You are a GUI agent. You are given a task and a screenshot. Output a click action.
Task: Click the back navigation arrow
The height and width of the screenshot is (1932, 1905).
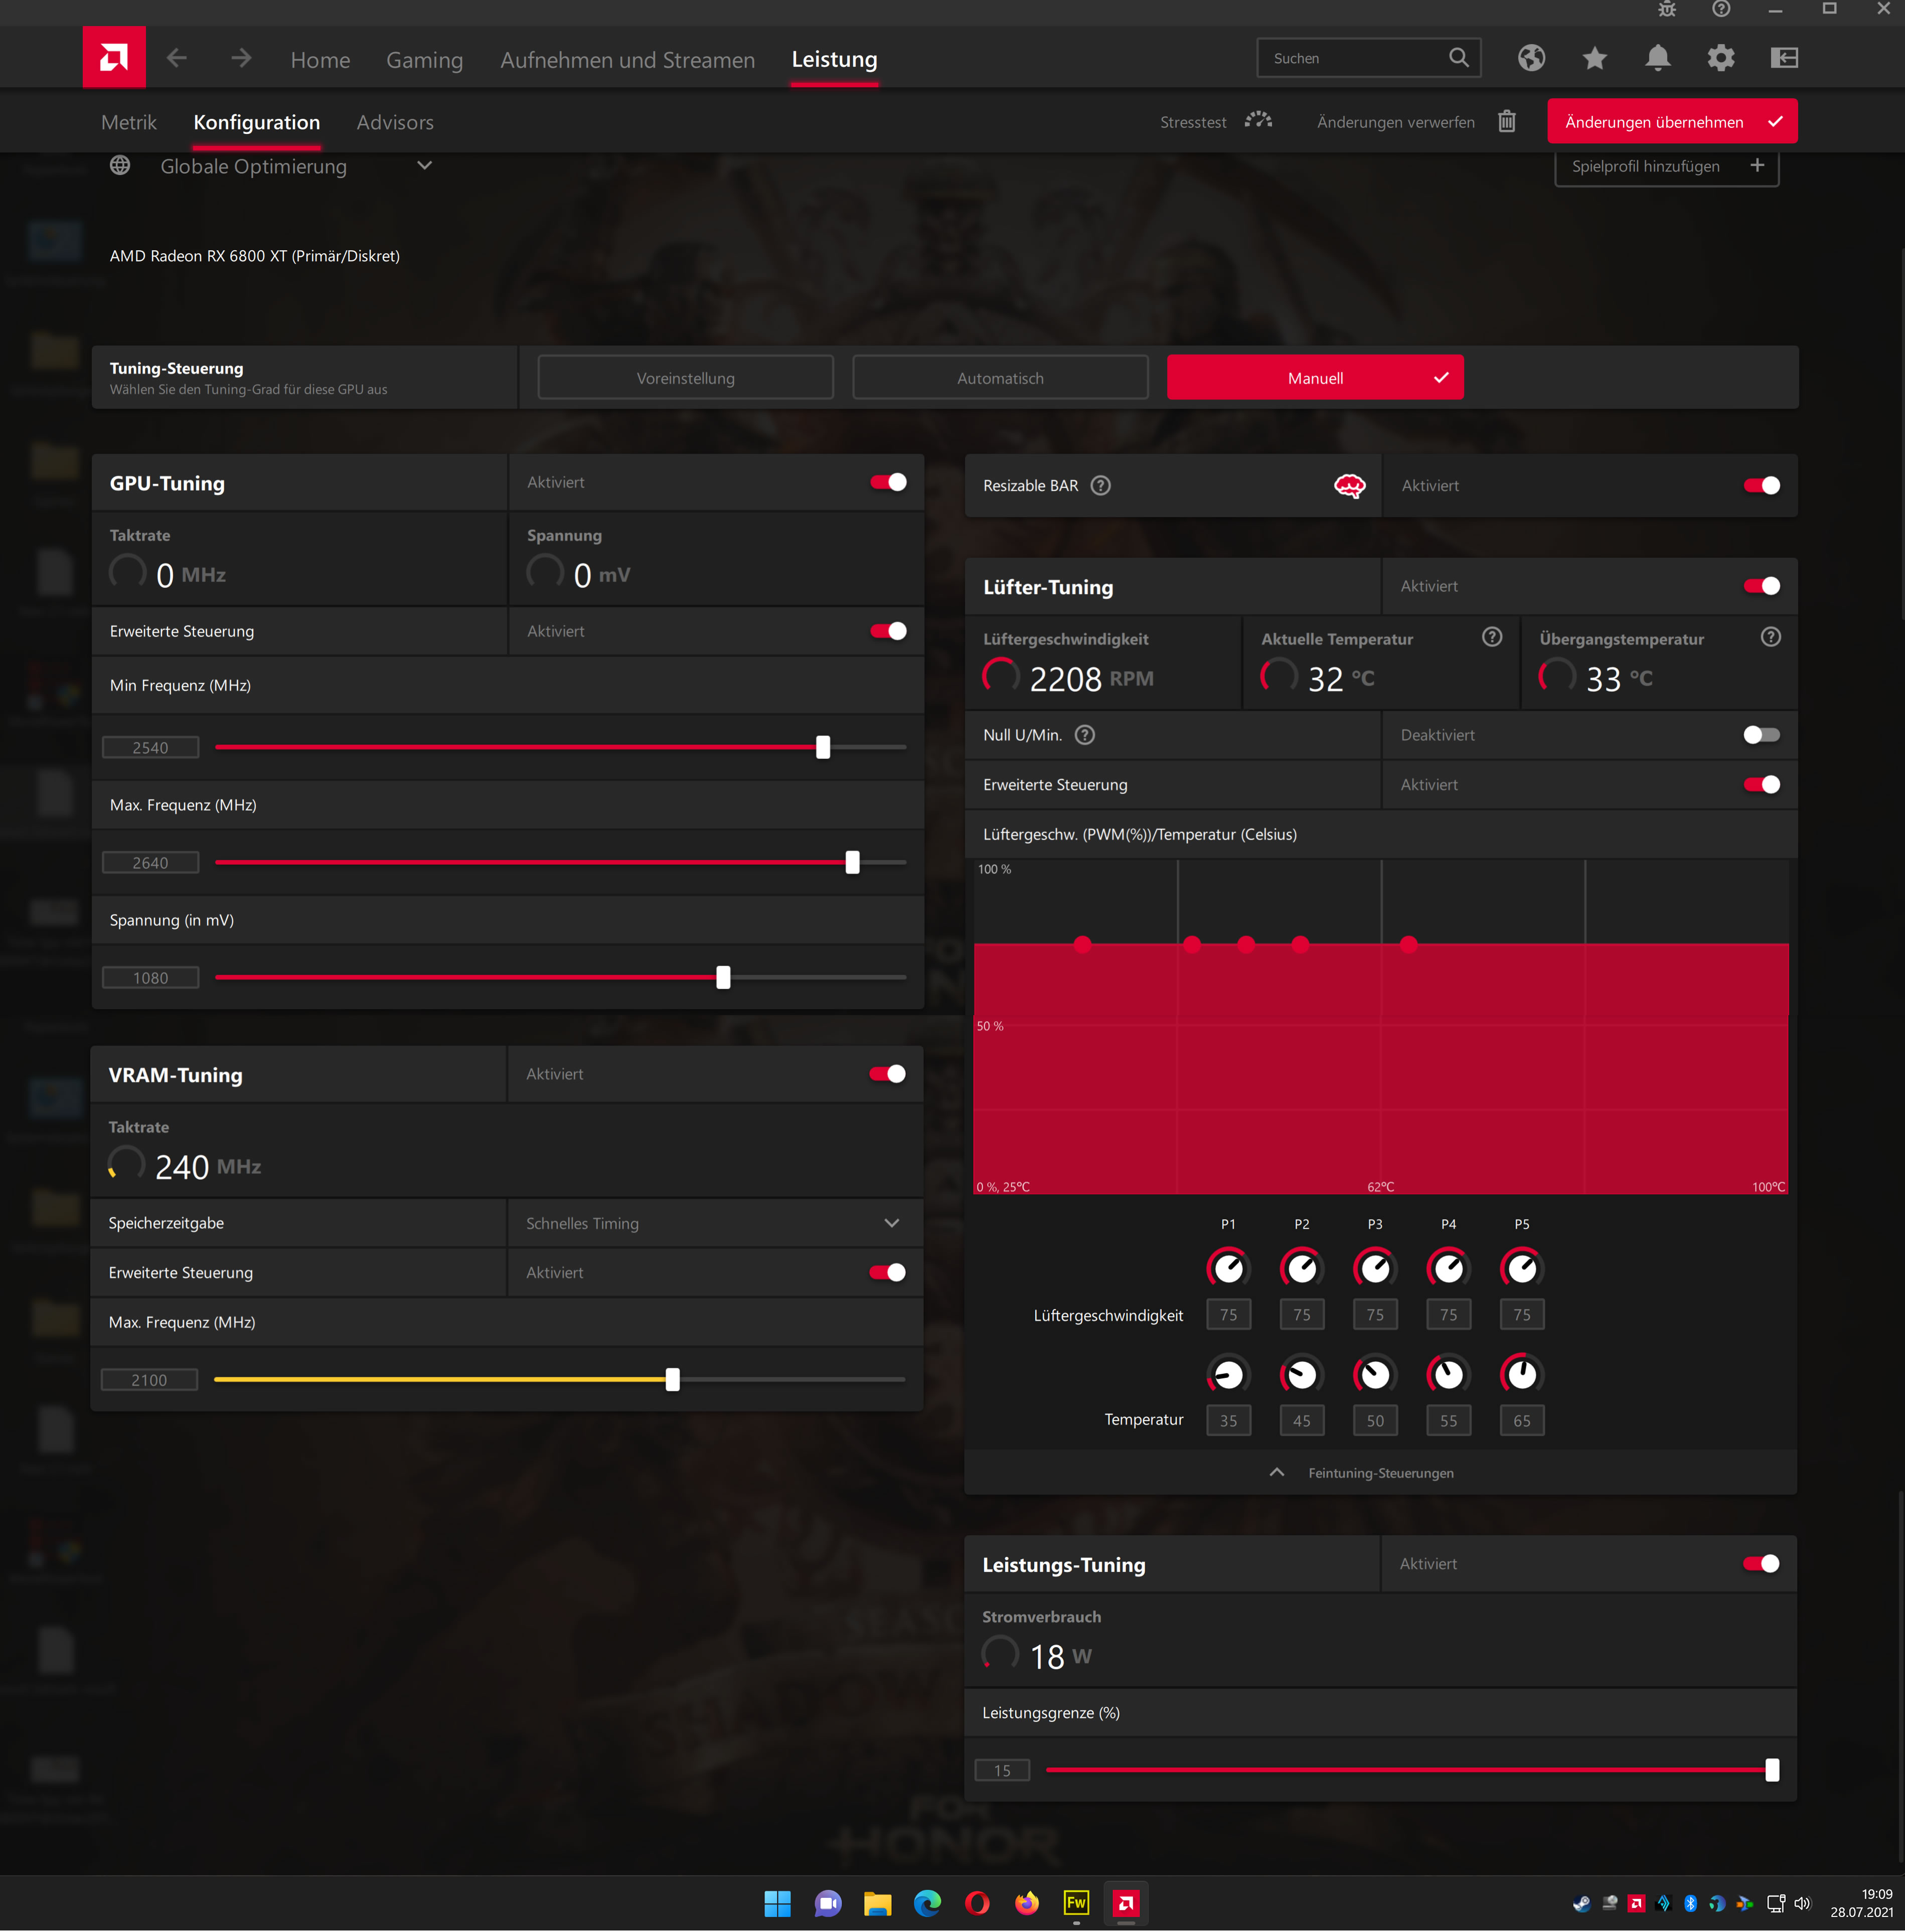click(x=177, y=57)
